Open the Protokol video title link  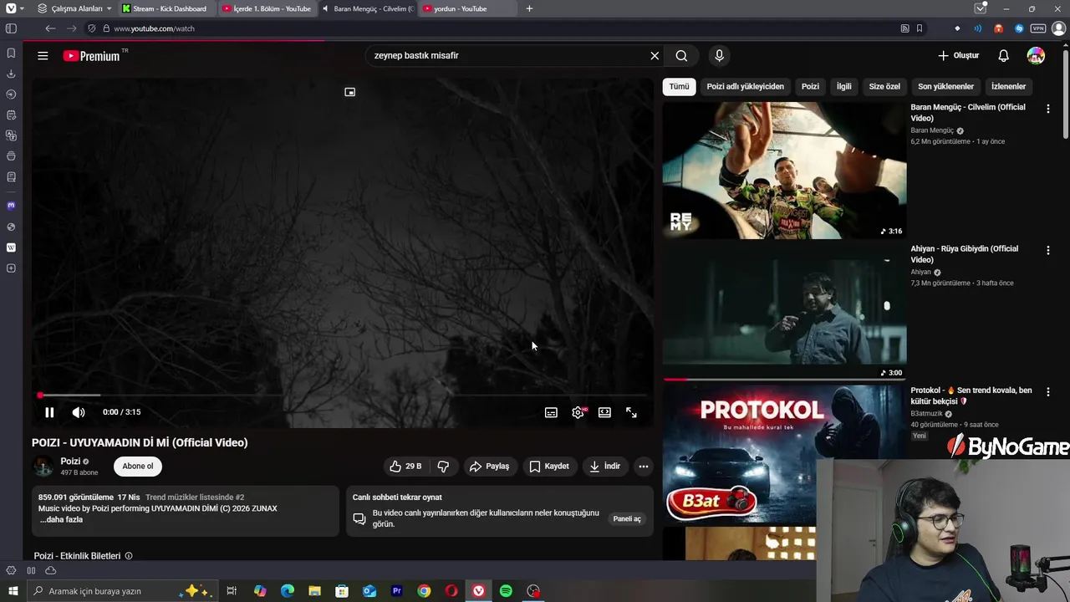[x=971, y=395]
